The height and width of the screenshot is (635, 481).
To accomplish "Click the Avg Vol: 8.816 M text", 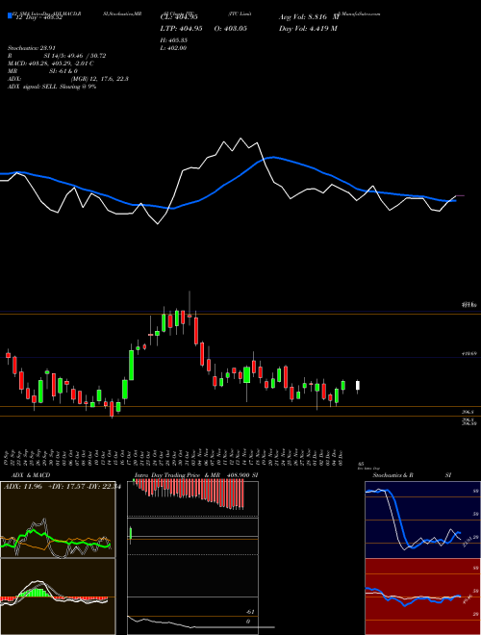I will point(309,17).
